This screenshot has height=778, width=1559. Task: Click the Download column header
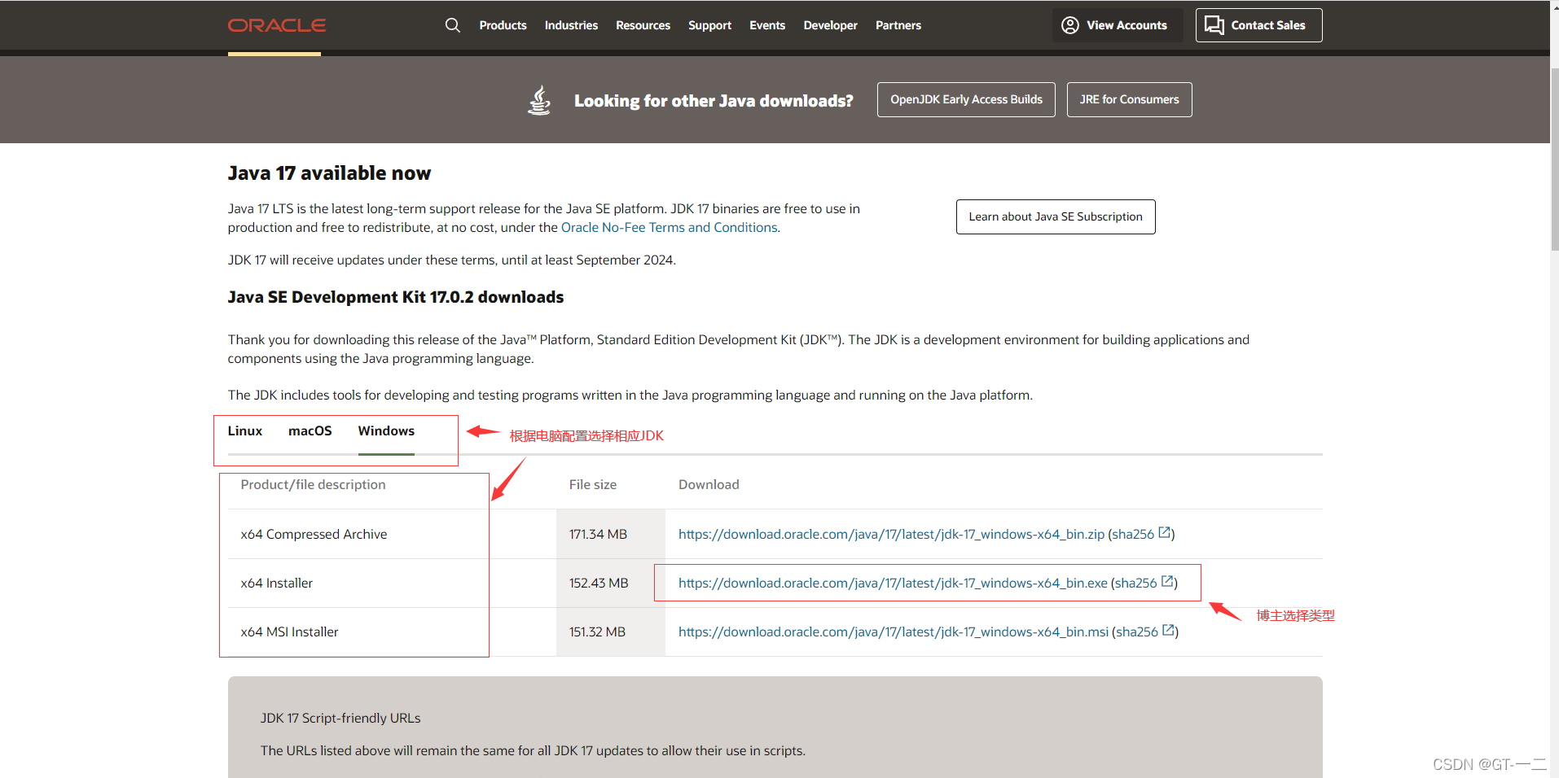point(709,484)
